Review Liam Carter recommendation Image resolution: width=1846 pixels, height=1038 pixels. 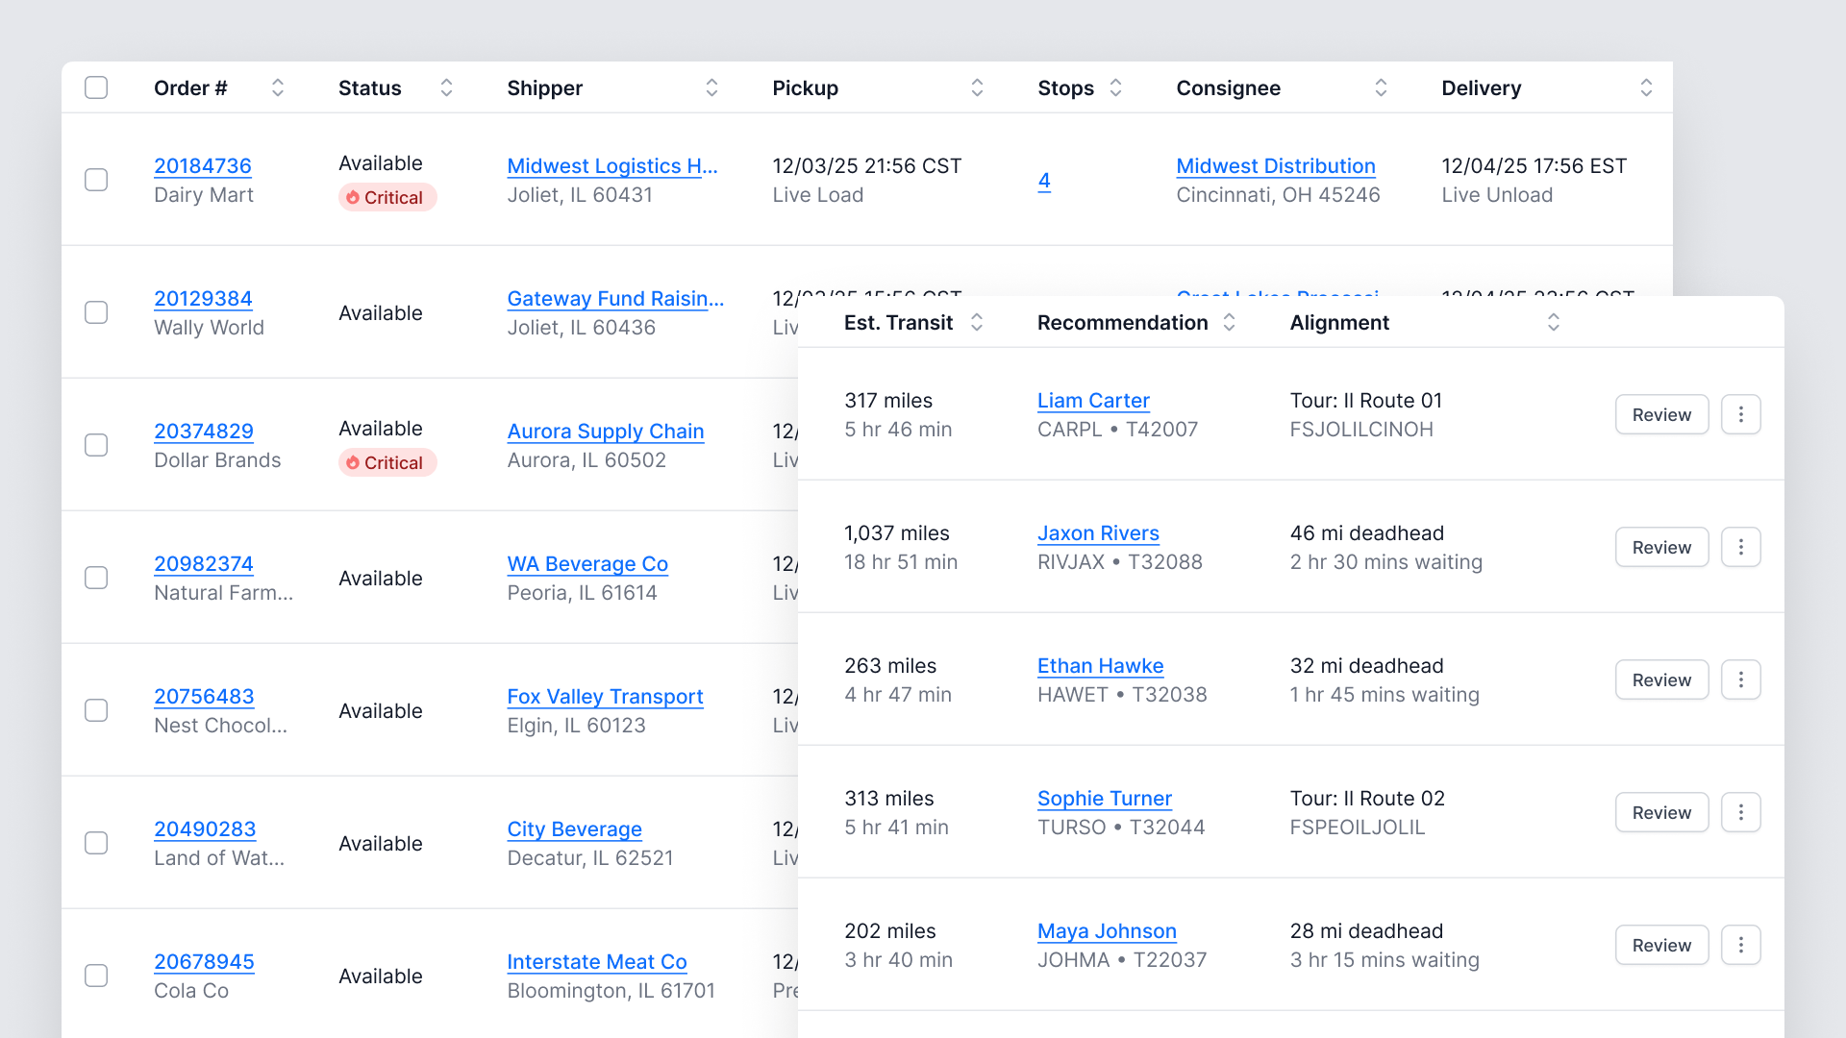(x=1661, y=414)
